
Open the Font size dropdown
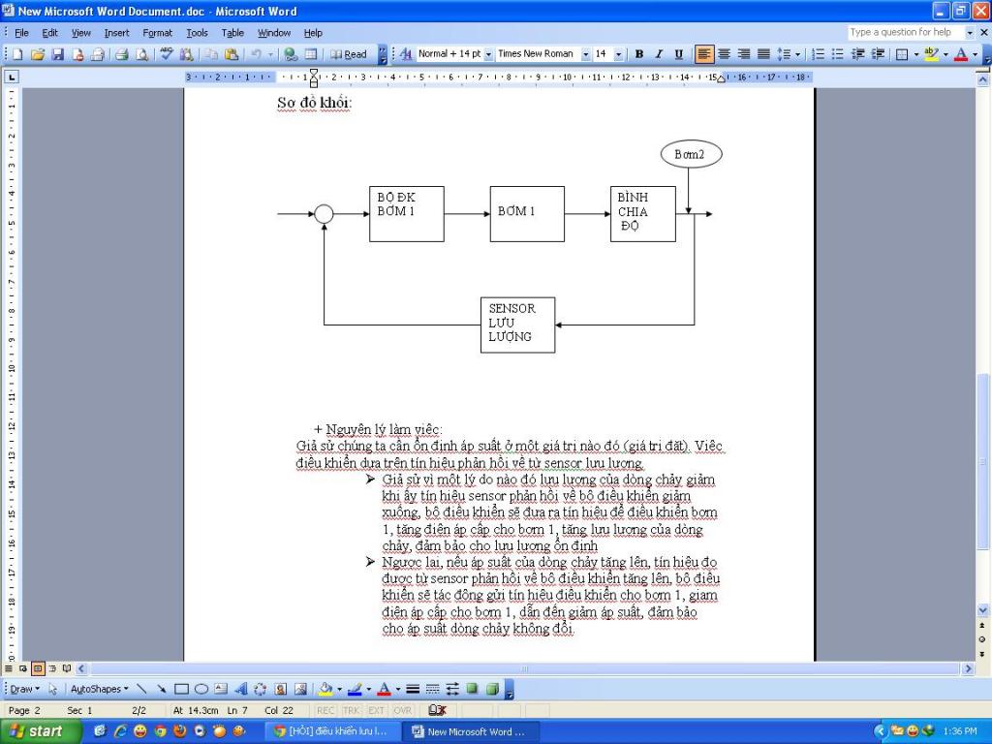tap(619, 54)
